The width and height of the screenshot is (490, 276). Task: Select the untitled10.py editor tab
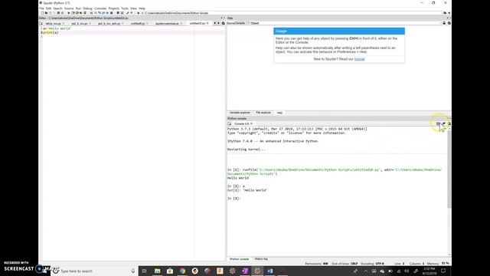tap(198, 24)
